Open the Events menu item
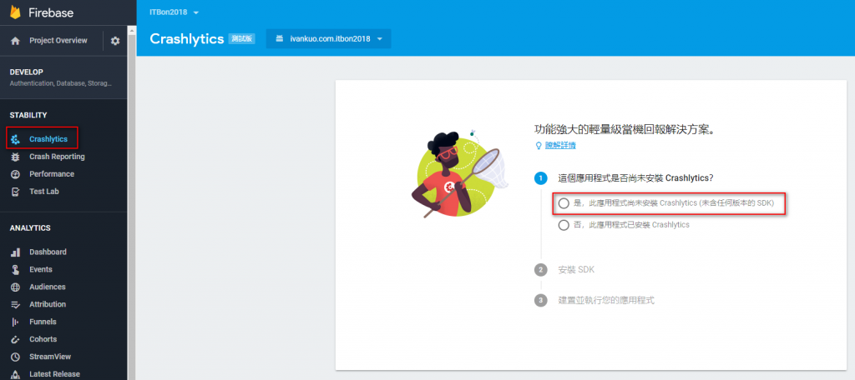 [41, 269]
